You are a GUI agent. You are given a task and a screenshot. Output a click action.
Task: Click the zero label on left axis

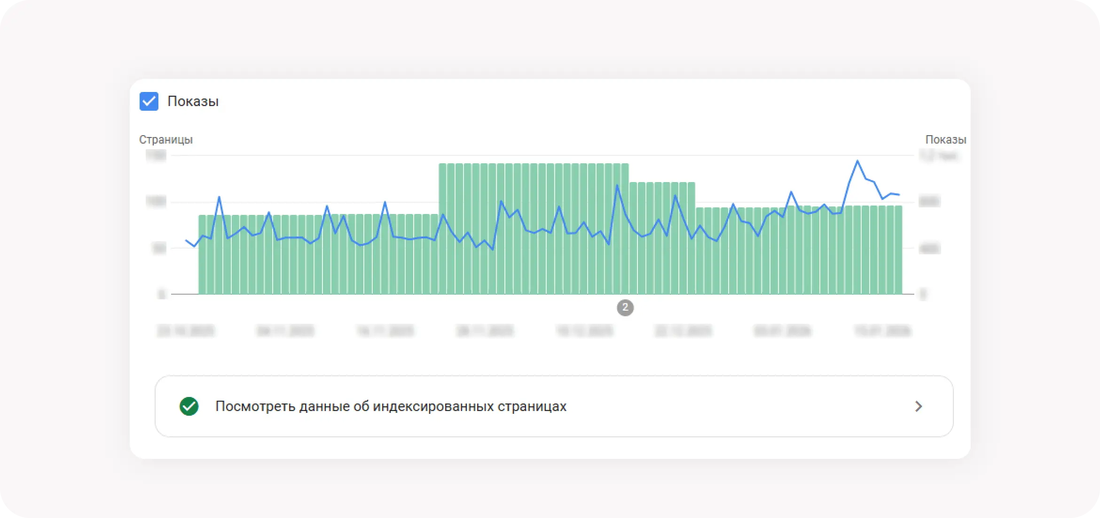point(162,295)
